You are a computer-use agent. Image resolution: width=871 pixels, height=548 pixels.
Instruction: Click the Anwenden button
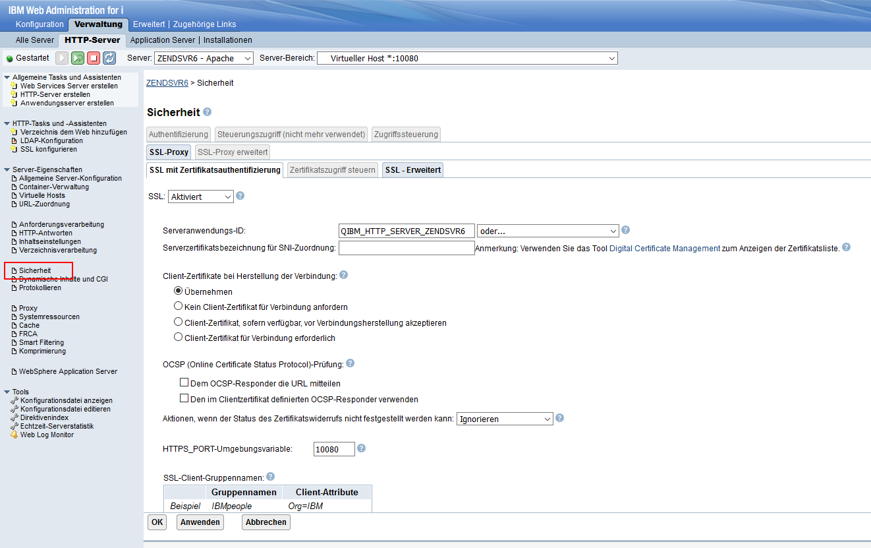[x=200, y=522]
